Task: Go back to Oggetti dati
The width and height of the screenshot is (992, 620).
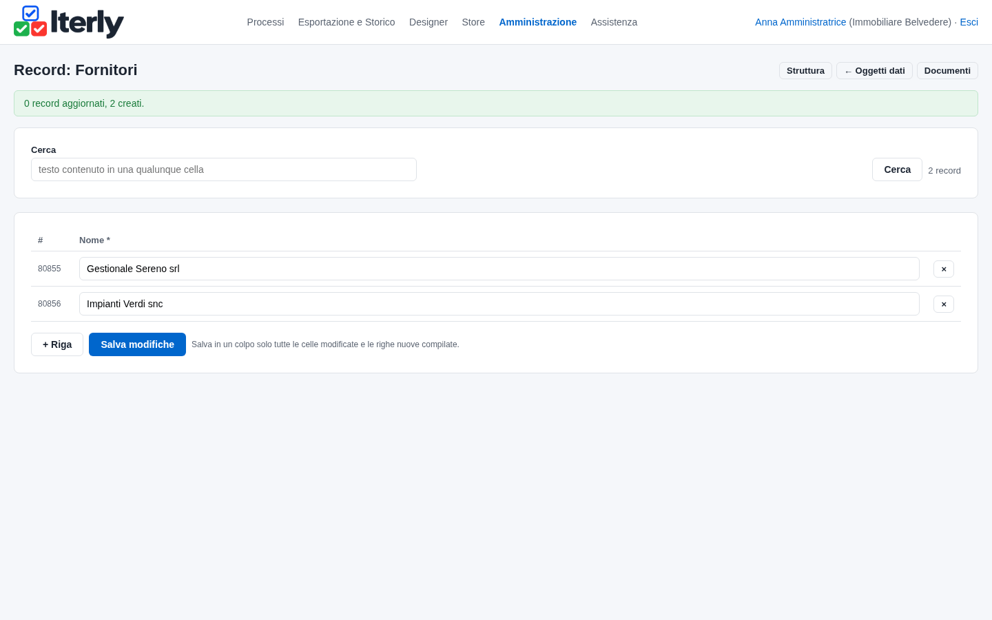Action: [874, 71]
